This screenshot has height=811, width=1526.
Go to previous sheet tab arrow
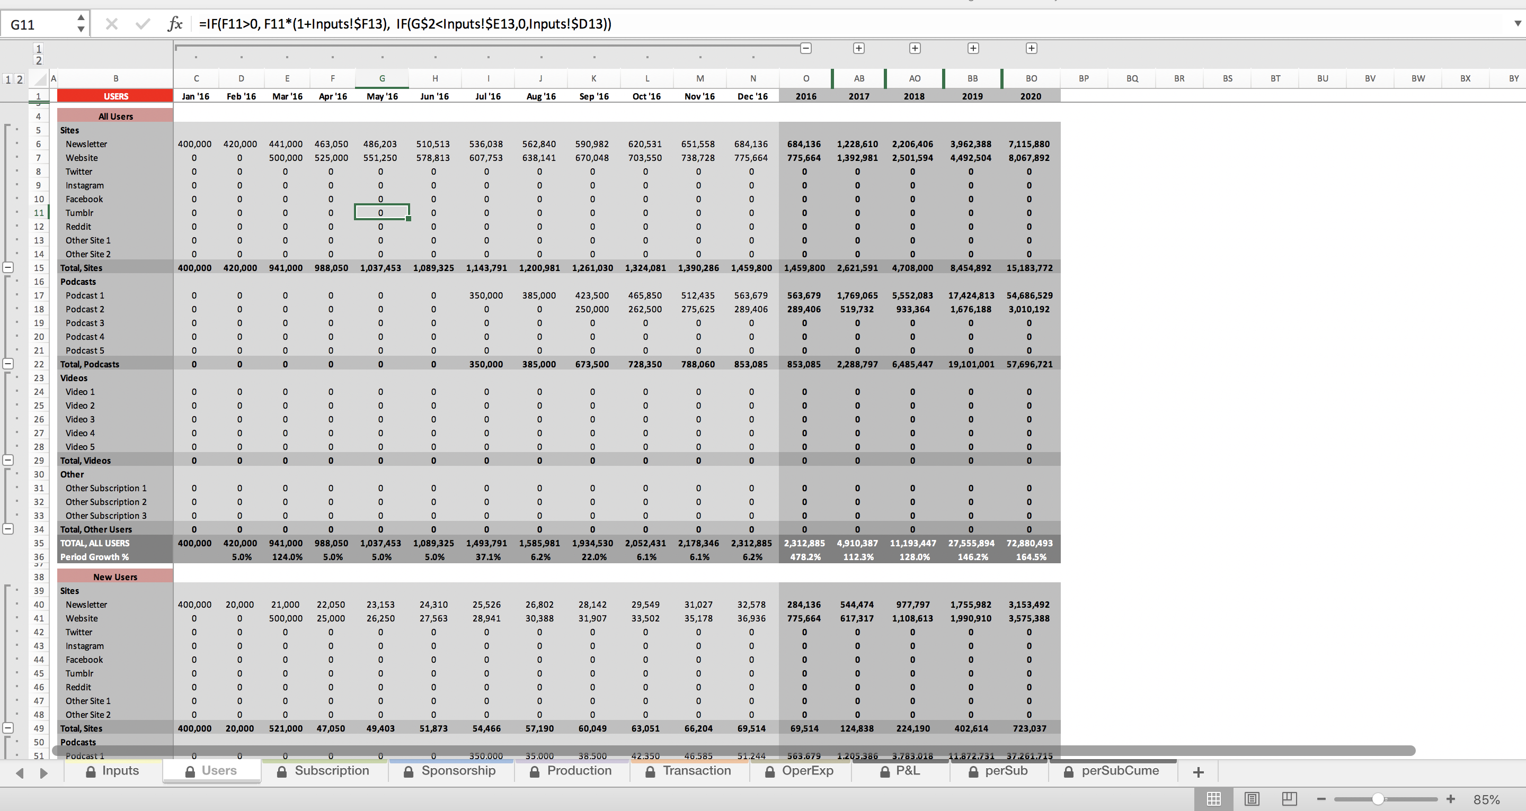coord(20,772)
